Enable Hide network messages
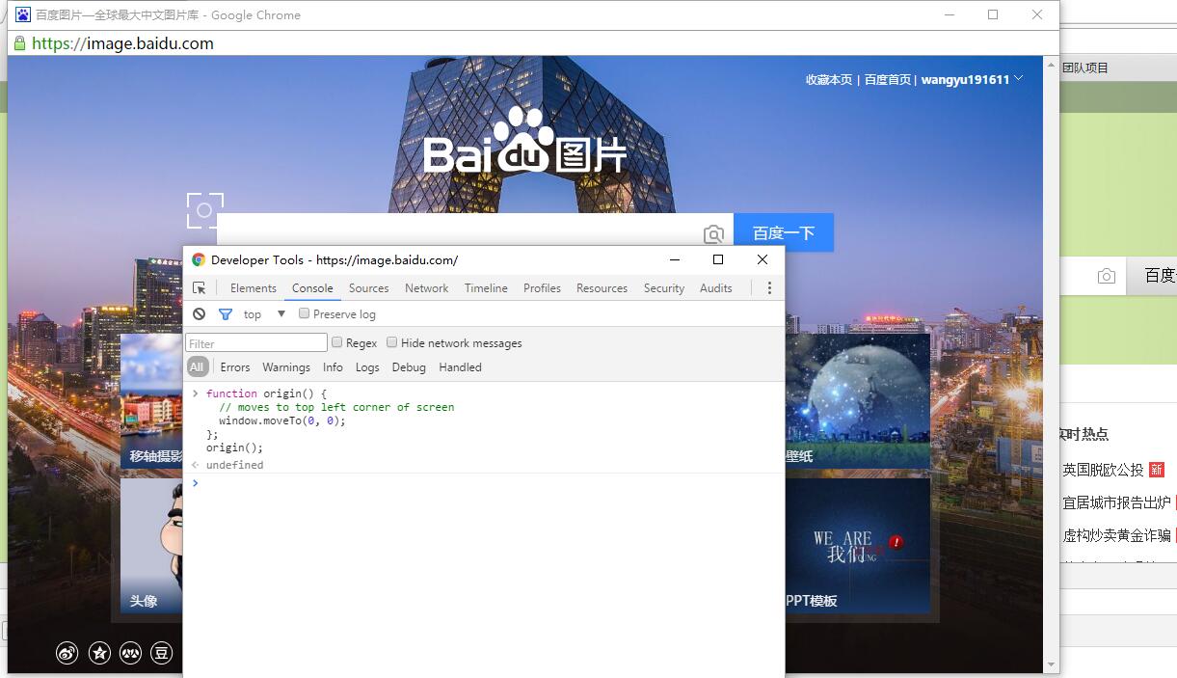The width and height of the screenshot is (1177, 678). [x=391, y=341]
